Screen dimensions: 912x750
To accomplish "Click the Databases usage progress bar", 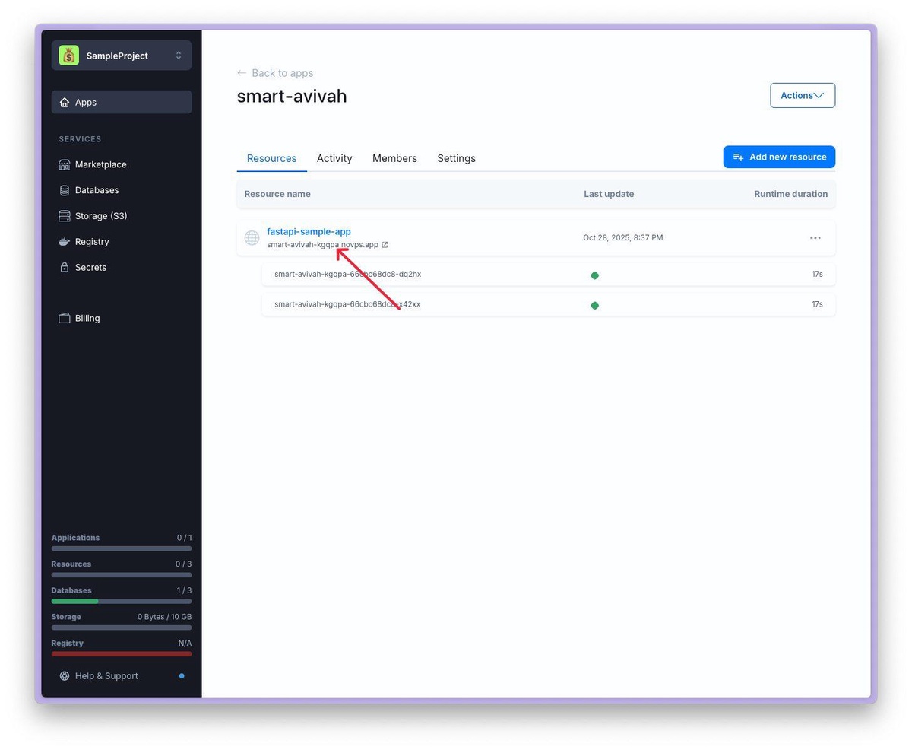I will (x=122, y=601).
